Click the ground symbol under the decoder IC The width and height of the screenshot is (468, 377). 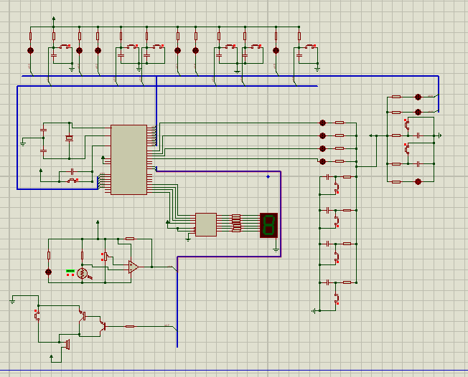pos(188,239)
